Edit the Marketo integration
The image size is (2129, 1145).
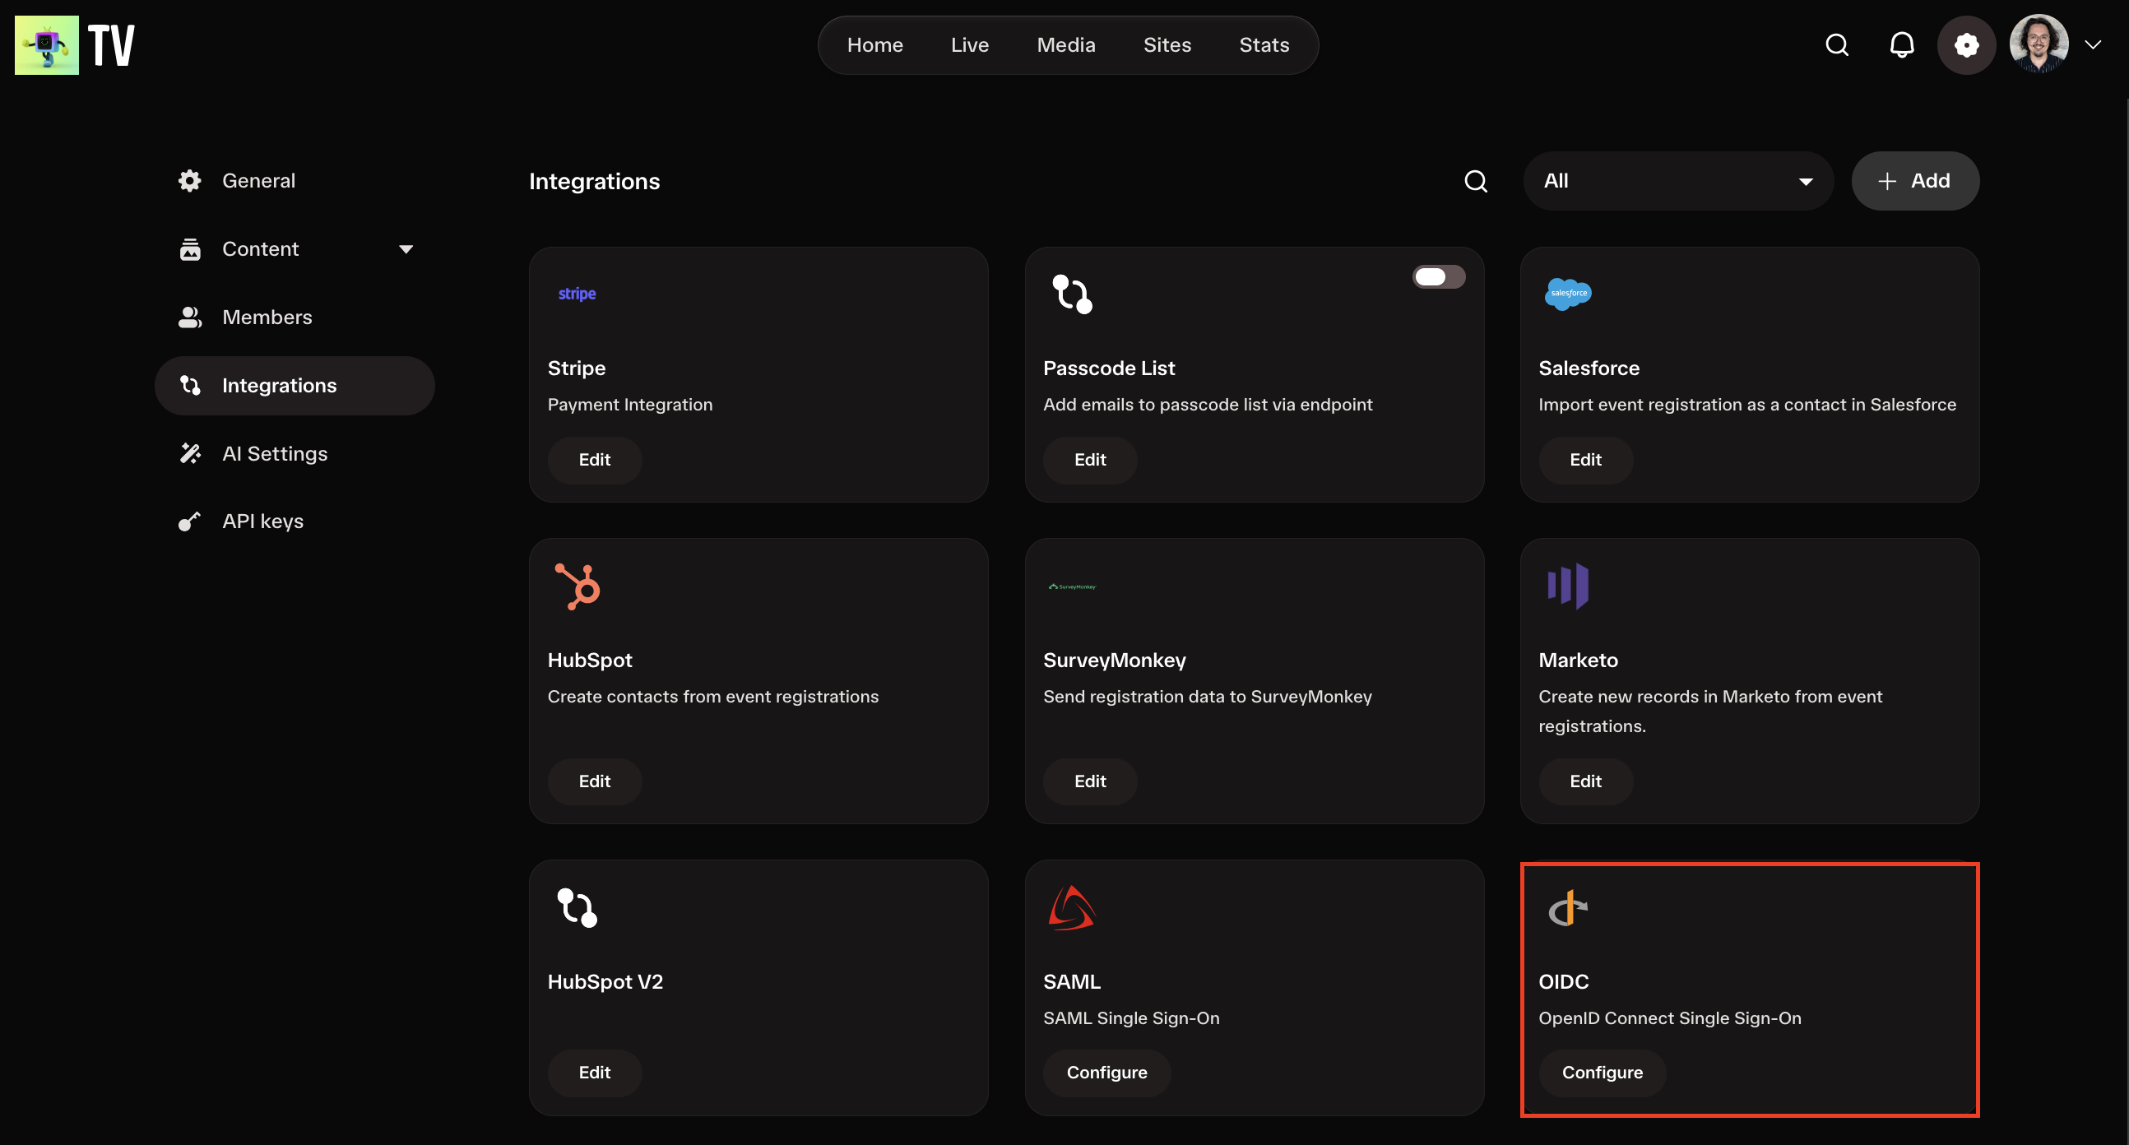coord(1585,781)
